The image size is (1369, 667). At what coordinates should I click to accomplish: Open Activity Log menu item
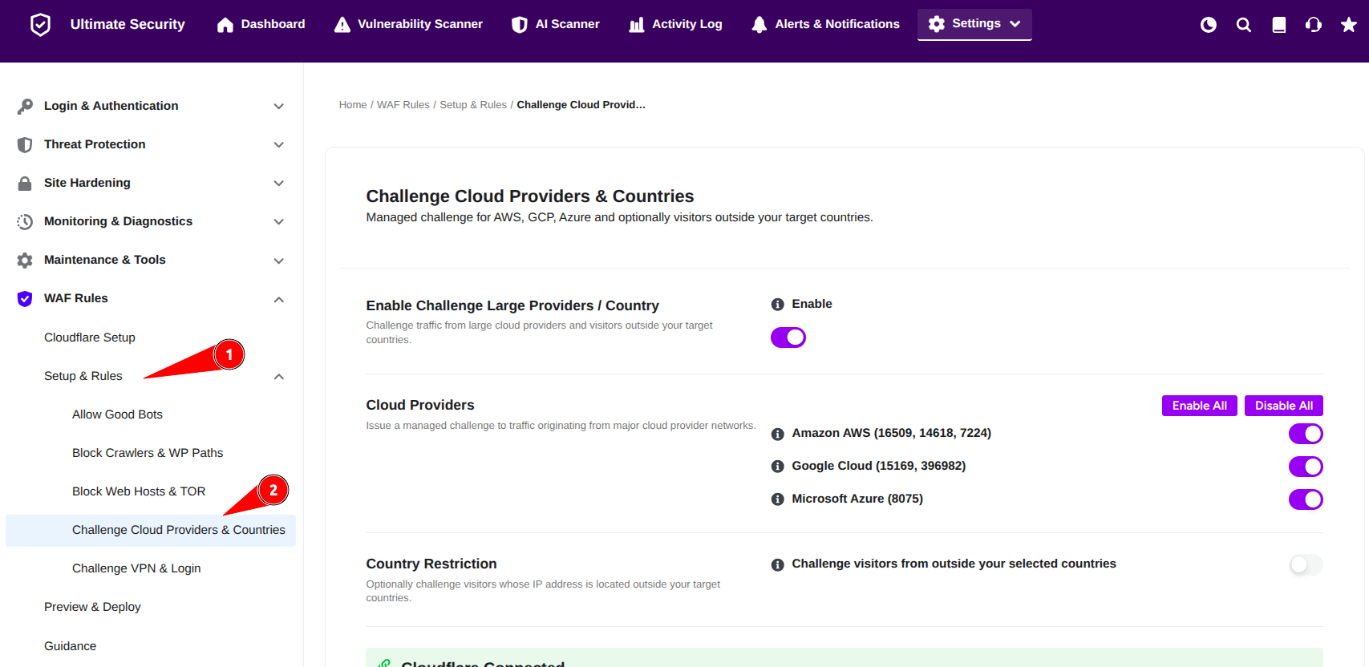676,25
